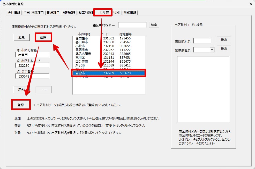The image size is (255, 169).
Task: Open the 数式情報 tab
Action: (x=130, y=13)
